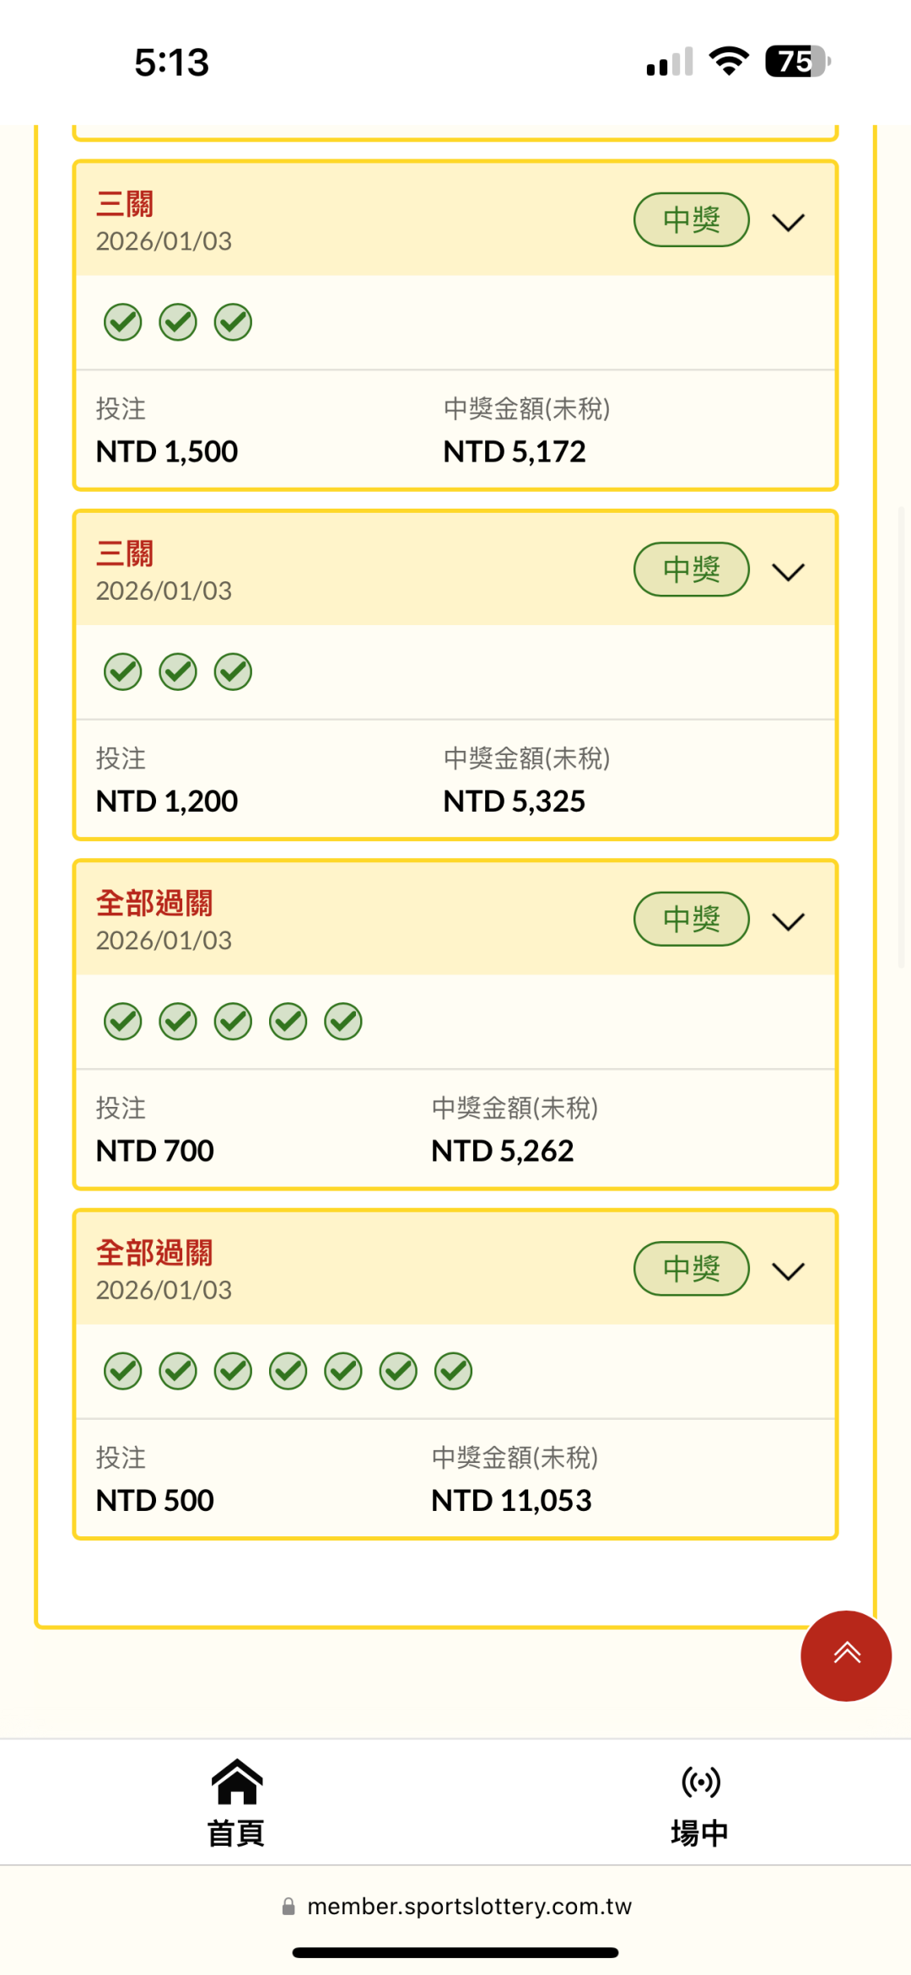Tap the battery indicator showing 75
911x1975 pixels.
coord(797,62)
